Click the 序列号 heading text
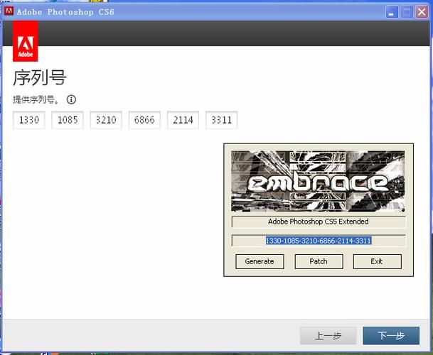Viewport: 433px width, 355px height. 40,78
